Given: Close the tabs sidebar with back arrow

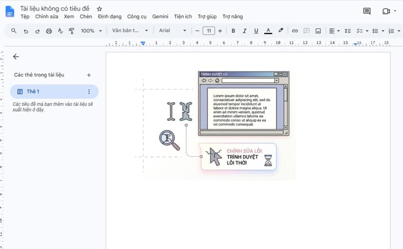Looking at the screenshot, I should click(x=16, y=56).
